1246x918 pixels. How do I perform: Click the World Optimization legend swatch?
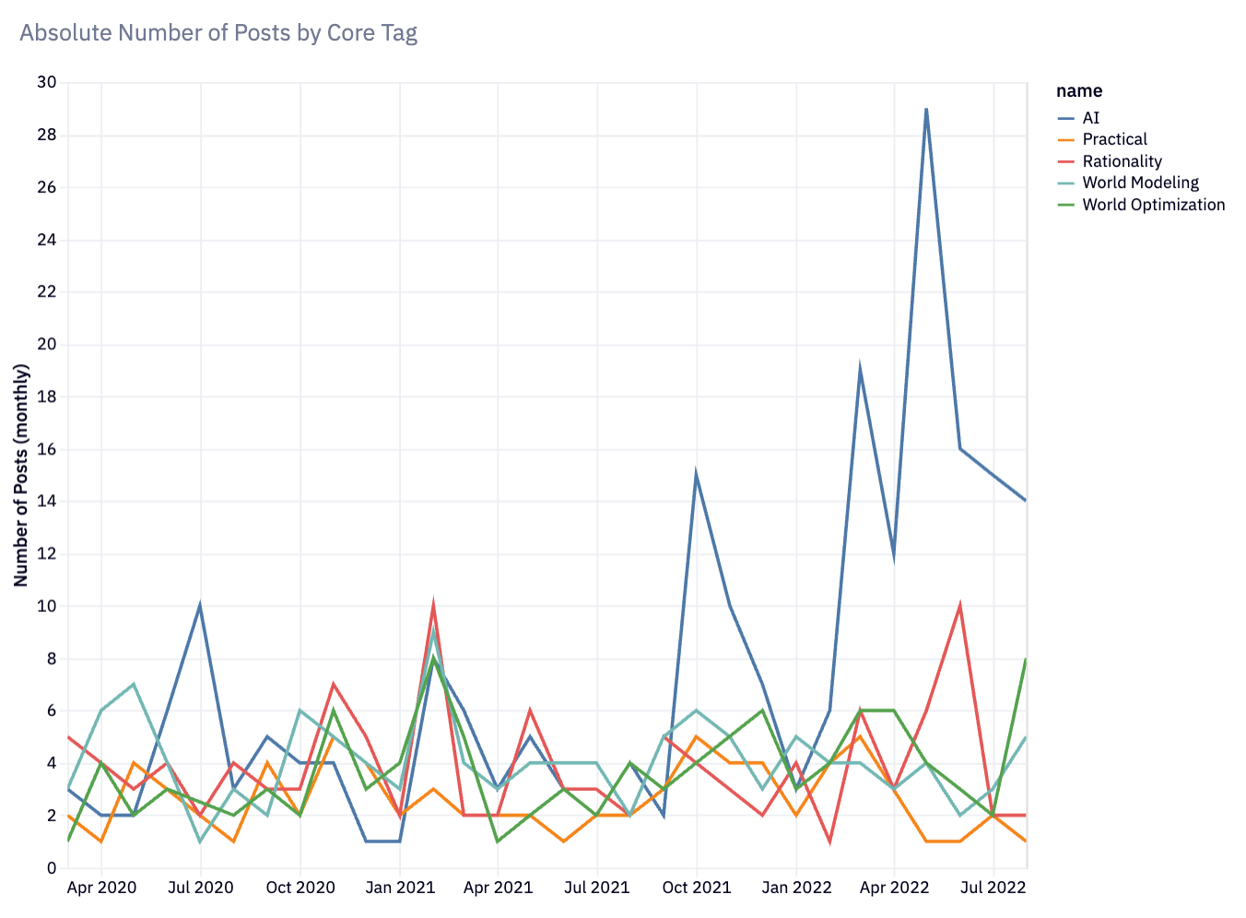pyautogui.click(x=1066, y=205)
